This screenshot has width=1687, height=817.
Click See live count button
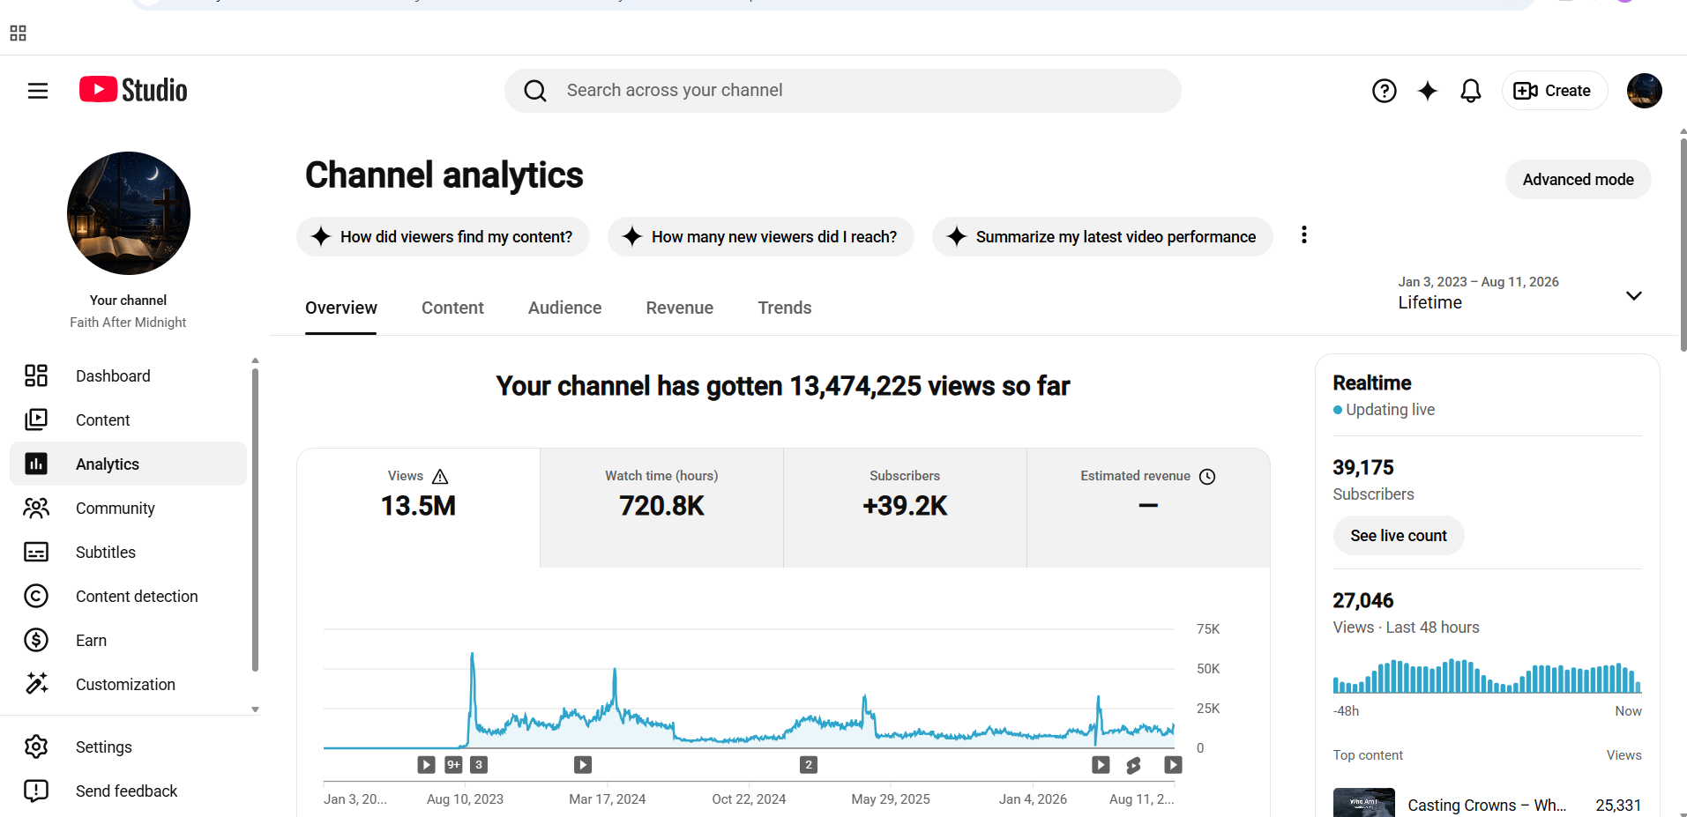click(x=1398, y=536)
